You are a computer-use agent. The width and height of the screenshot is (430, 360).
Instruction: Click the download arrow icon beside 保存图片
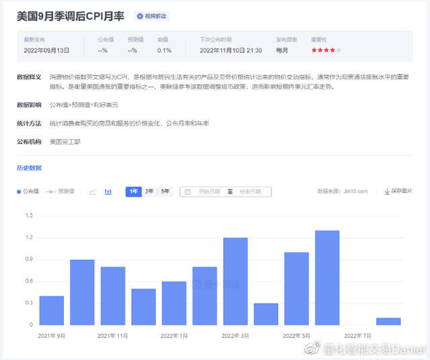pyautogui.click(x=387, y=191)
